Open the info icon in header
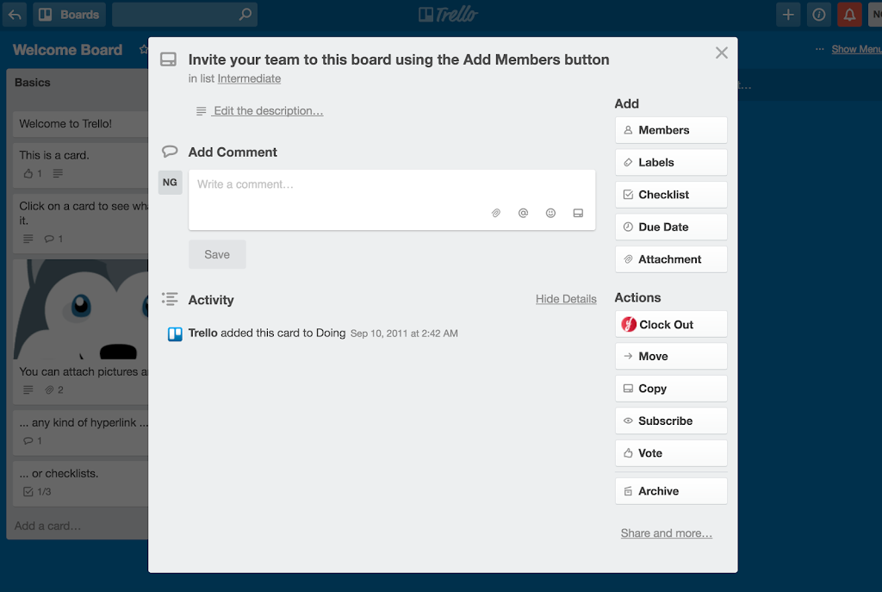This screenshot has height=592, width=882. 819,15
